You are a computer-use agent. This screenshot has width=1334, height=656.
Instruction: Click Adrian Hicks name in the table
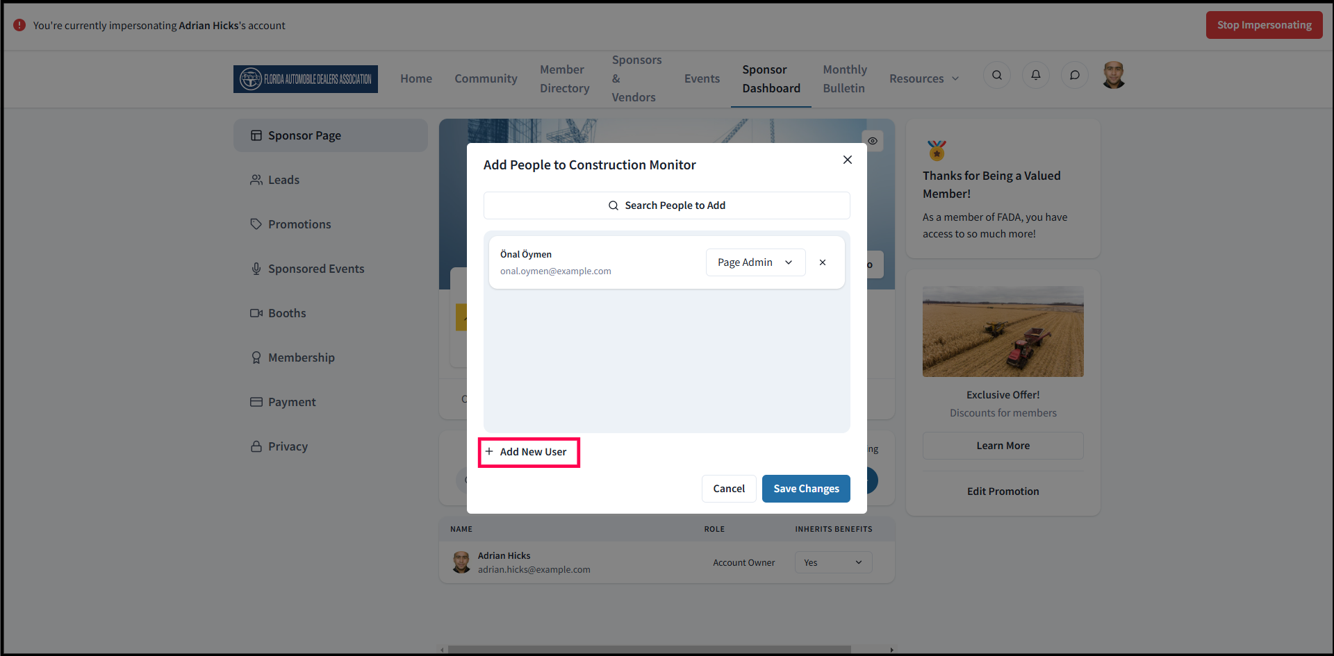[504, 556]
